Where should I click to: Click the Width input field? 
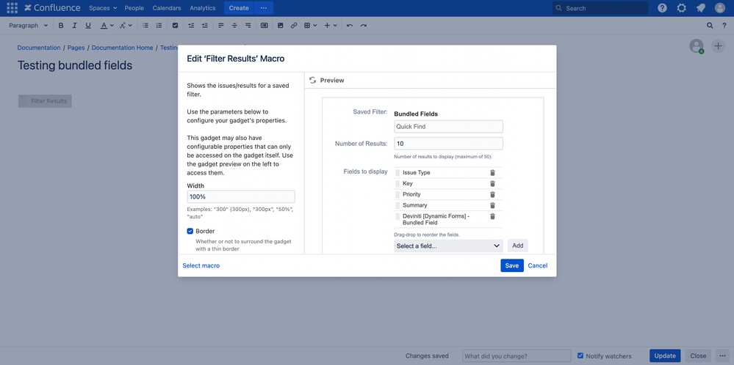[x=241, y=196]
